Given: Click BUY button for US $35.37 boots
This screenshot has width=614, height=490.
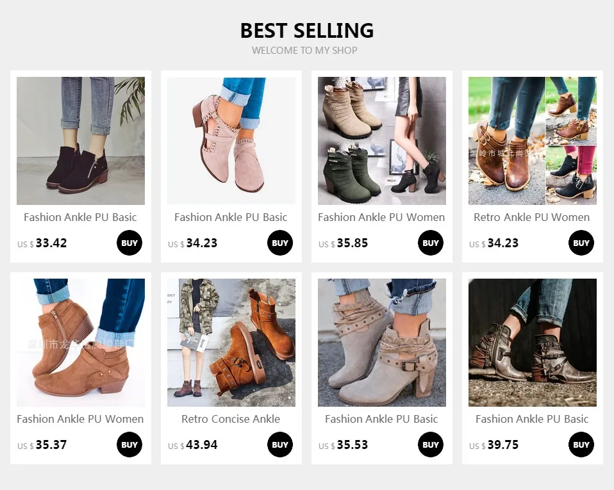Looking at the screenshot, I should coord(129,445).
